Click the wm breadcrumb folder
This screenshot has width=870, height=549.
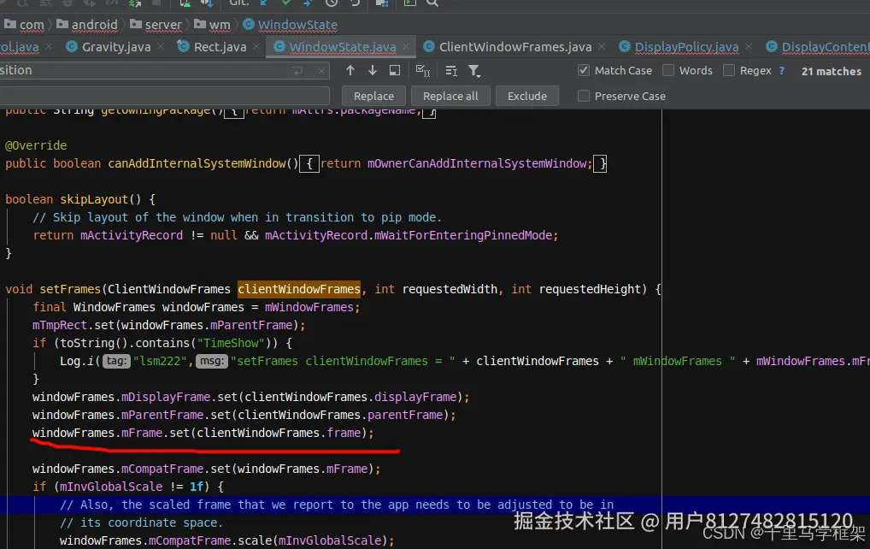pyautogui.click(x=212, y=25)
